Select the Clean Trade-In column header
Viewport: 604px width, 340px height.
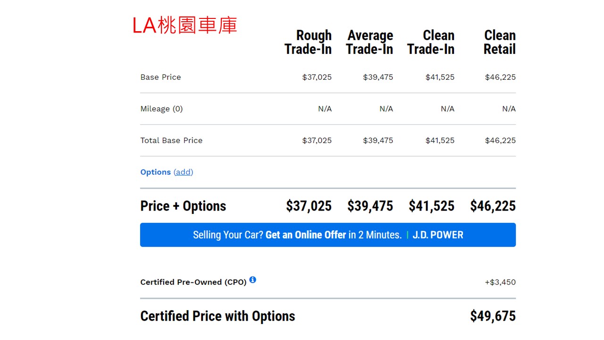point(431,42)
